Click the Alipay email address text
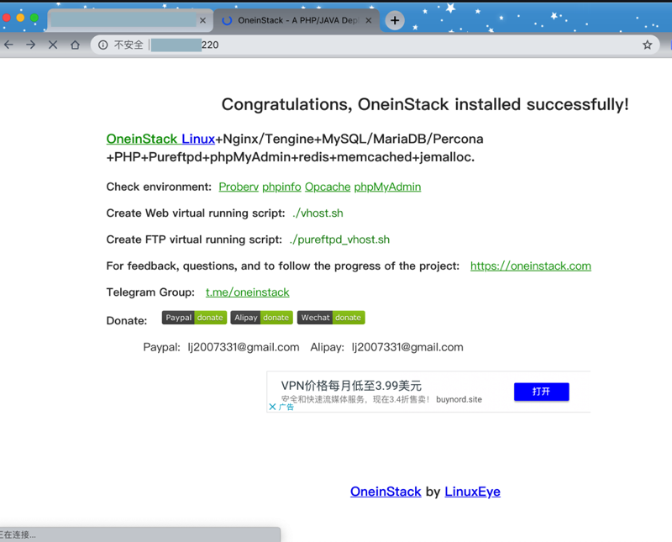This screenshot has height=542, width=672. [x=407, y=347]
